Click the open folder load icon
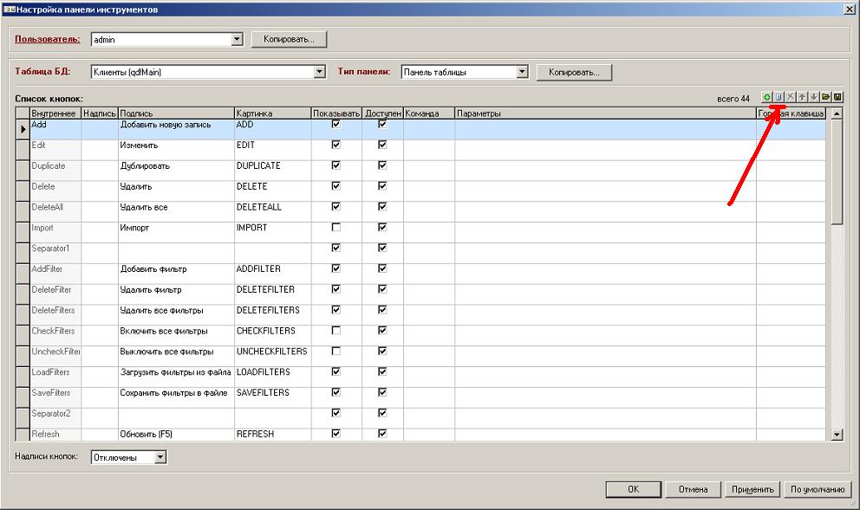860x510 pixels. point(825,98)
